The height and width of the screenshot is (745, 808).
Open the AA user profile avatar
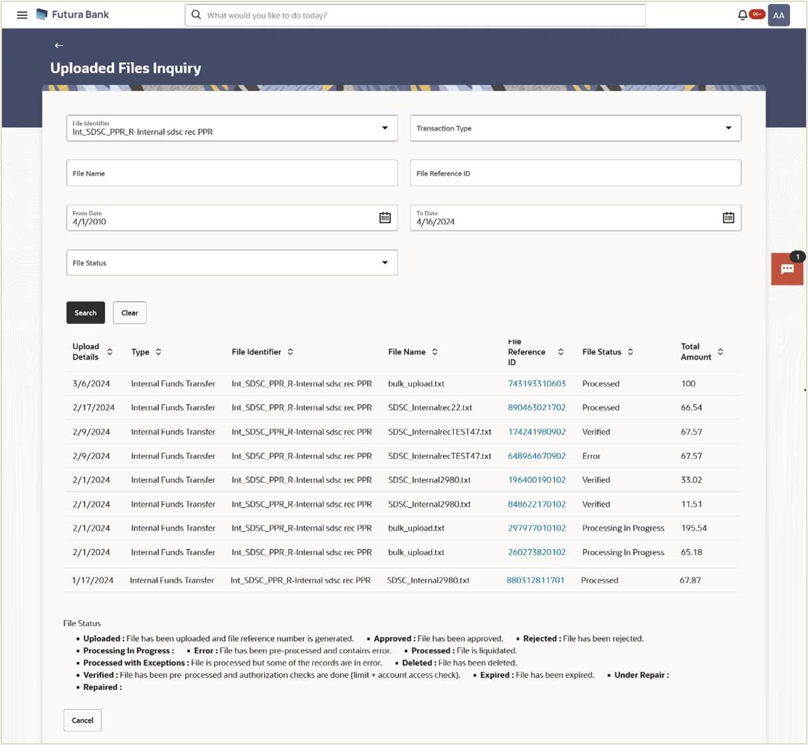tap(778, 15)
